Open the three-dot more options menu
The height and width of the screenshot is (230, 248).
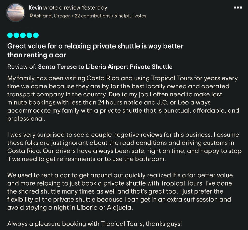pos(238,8)
